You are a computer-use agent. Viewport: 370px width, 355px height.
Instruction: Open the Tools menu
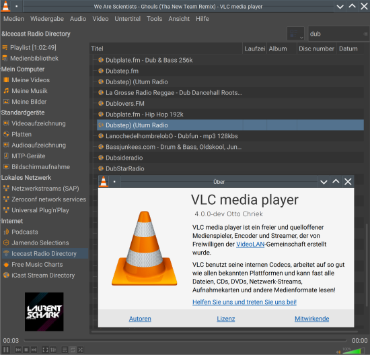tap(154, 19)
